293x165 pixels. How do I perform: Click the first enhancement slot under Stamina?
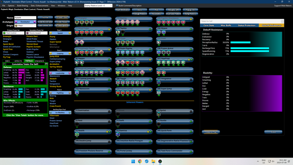(x=118, y=134)
